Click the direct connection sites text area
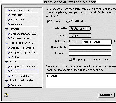This screenshot has width=116, height=103. tap(81, 81)
